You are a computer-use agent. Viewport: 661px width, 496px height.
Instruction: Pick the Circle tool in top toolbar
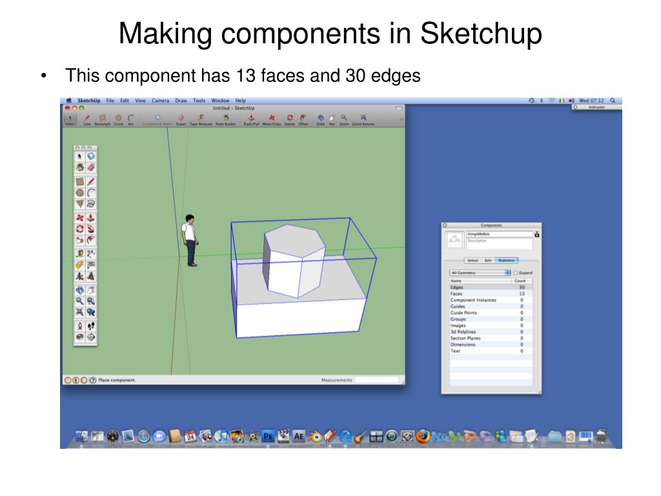point(119,119)
